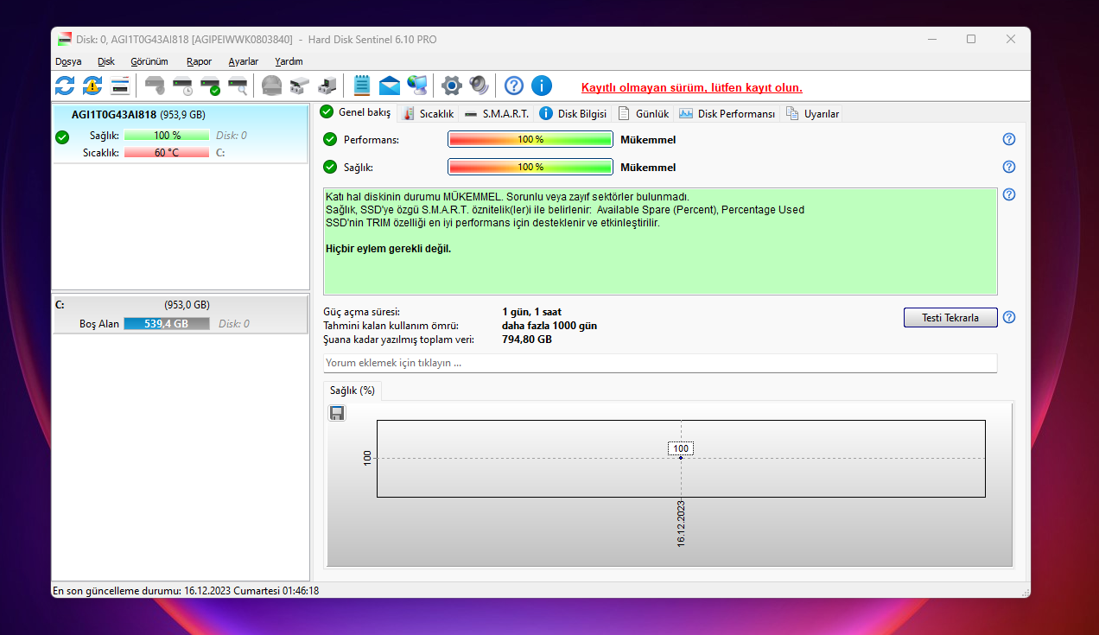Click the 539,4 GB free space bar

point(167,323)
